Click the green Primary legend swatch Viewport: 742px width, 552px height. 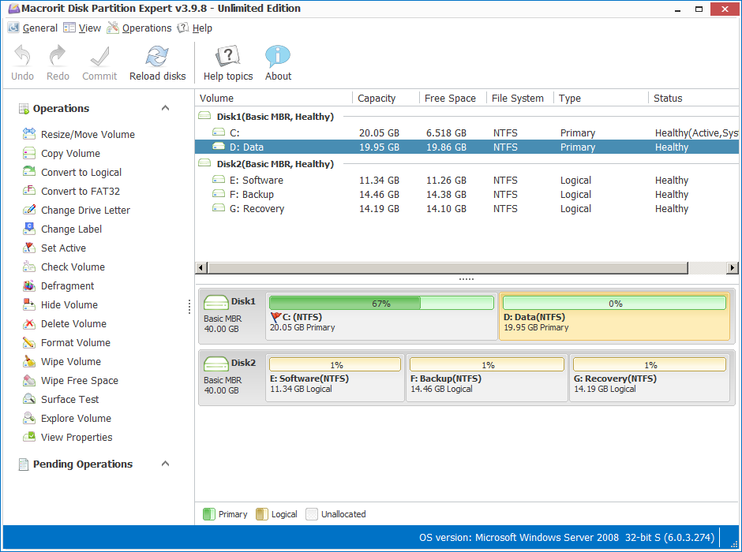point(208,514)
